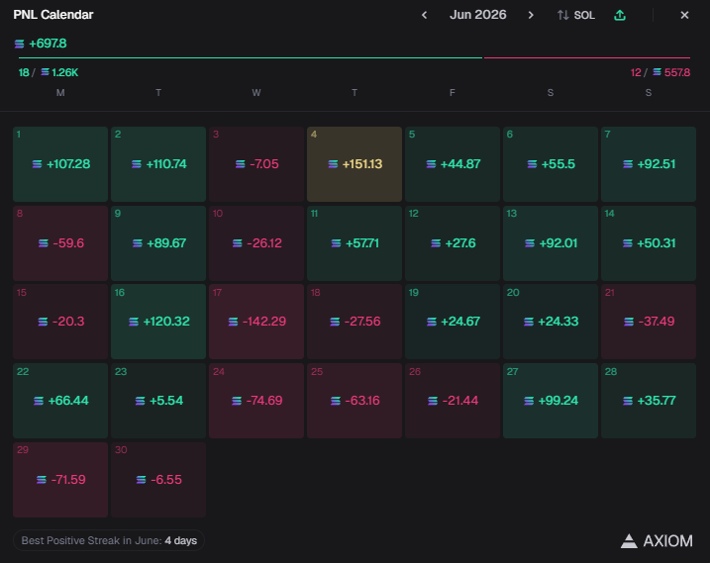Select day 7 cell with +92.51
Viewport: 710px width, 563px height.
tap(649, 164)
